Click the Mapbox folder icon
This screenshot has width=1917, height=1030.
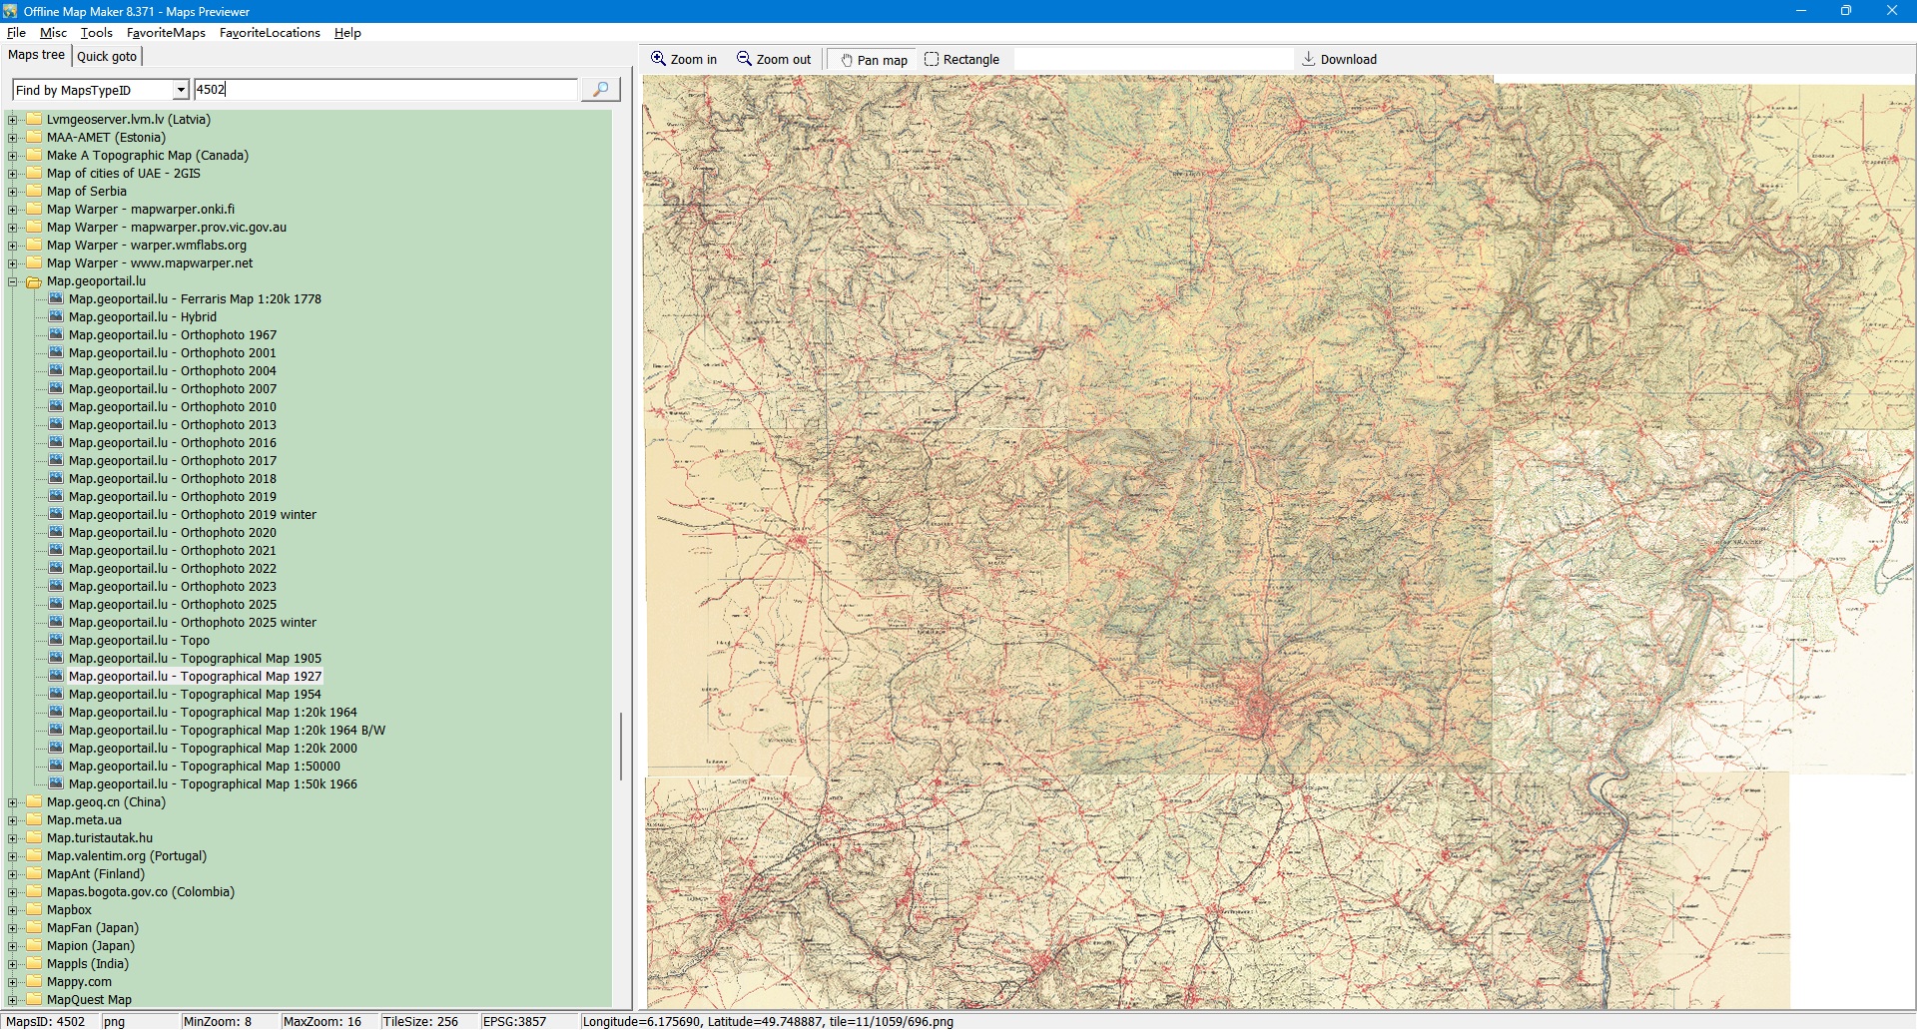coord(35,910)
